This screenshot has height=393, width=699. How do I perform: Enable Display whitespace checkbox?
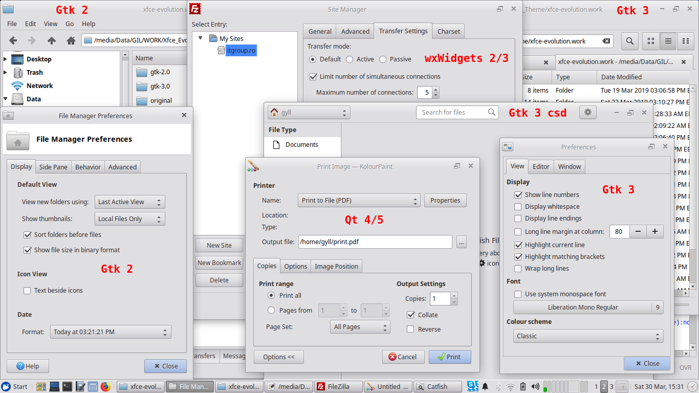(x=518, y=207)
